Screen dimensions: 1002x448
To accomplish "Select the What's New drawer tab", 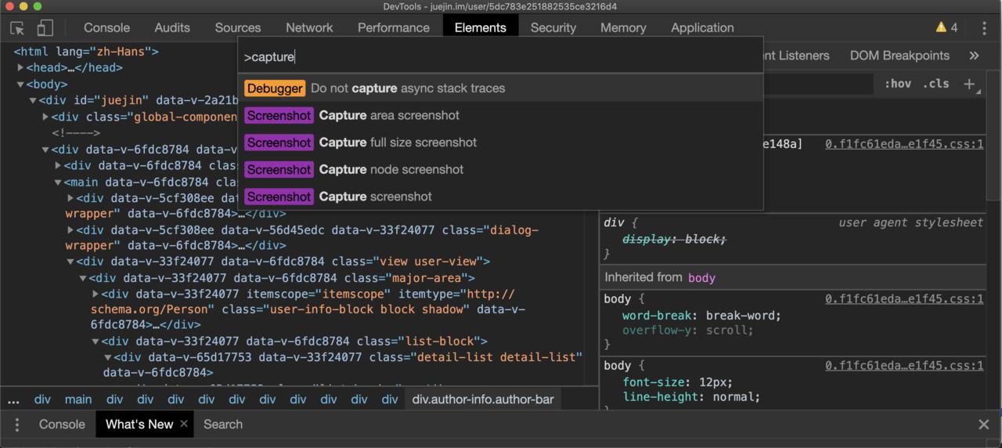I will (x=139, y=425).
